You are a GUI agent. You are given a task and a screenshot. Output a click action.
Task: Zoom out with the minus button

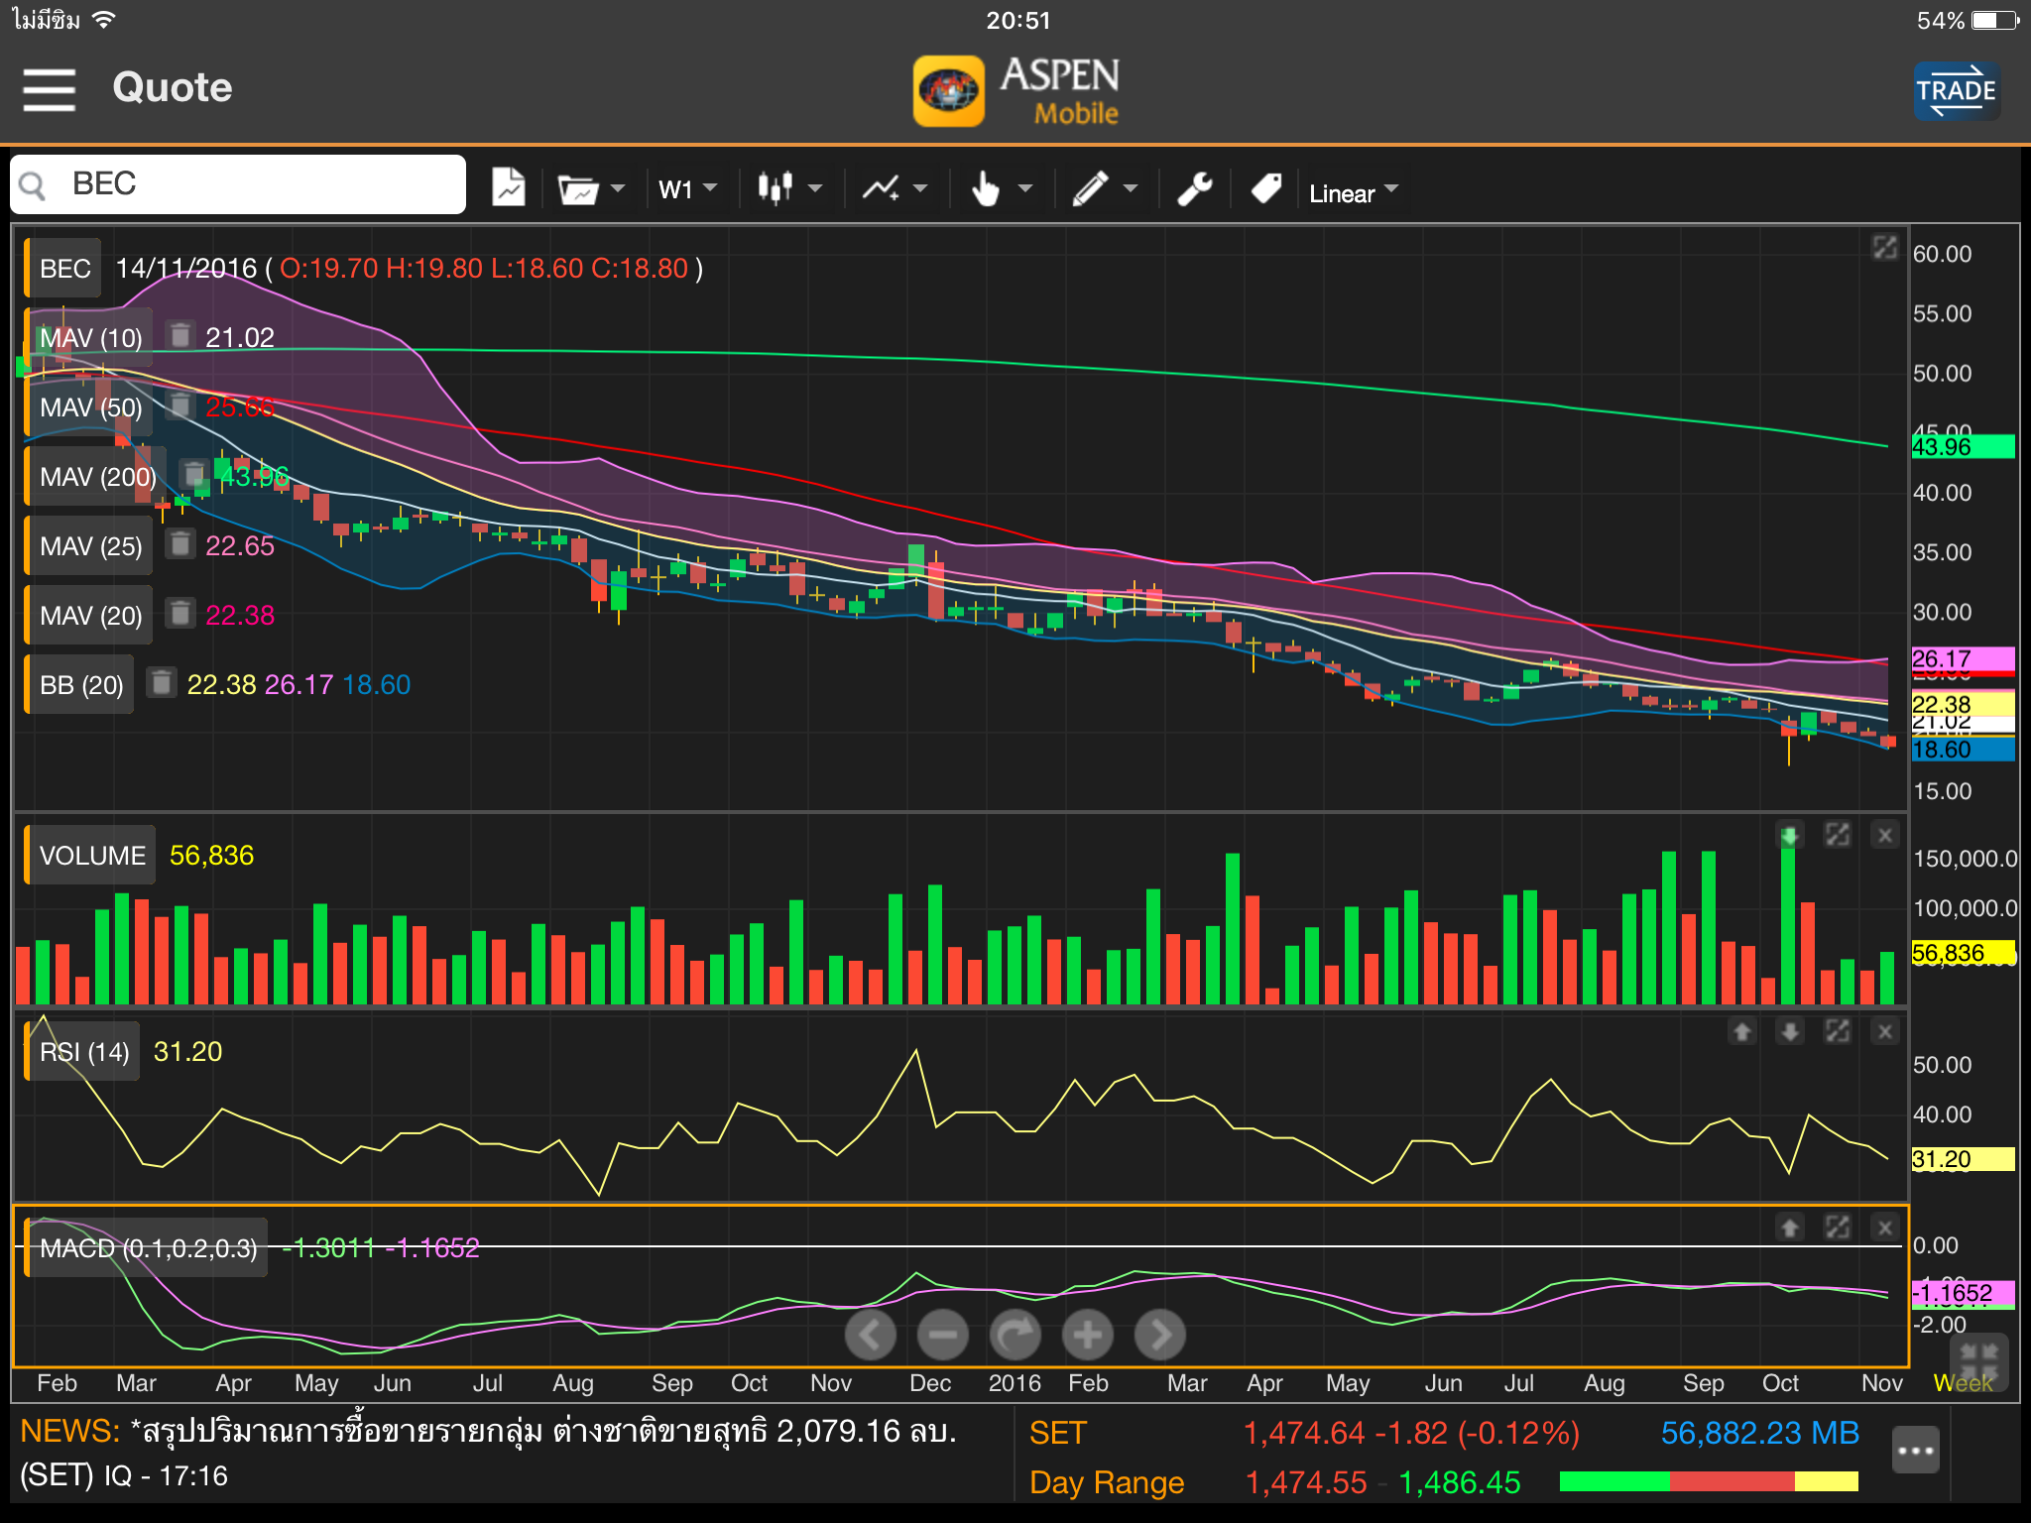[x=943, y=1336]
